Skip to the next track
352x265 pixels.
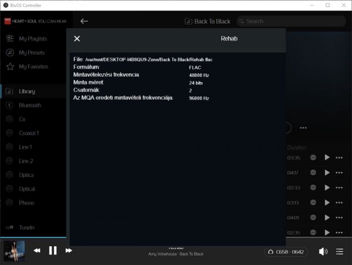point(69,251)
